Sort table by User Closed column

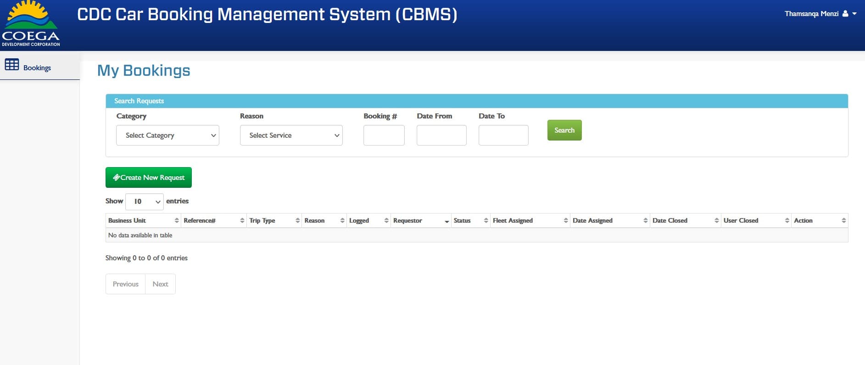pyautogui.click(x=756, y=221)
